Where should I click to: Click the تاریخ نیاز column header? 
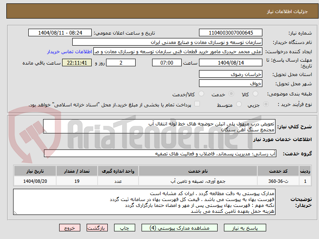(x=35, y=171)
